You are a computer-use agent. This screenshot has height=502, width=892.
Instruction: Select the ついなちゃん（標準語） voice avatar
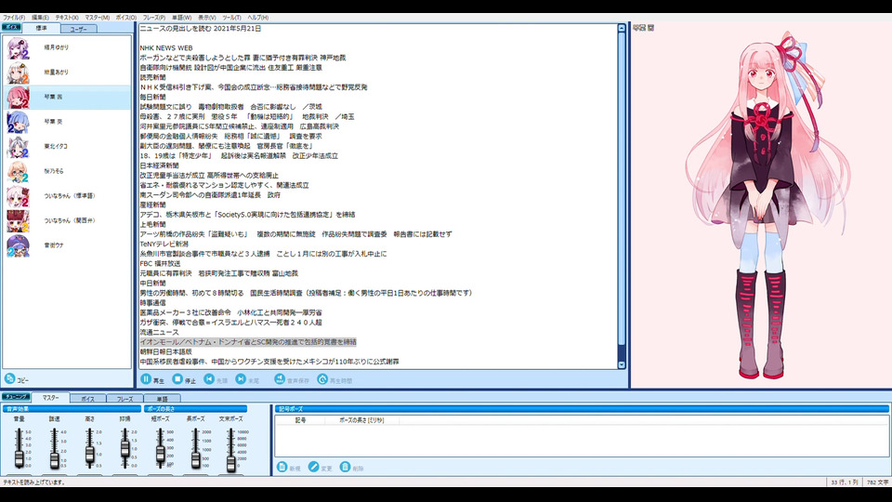point(18,196)
